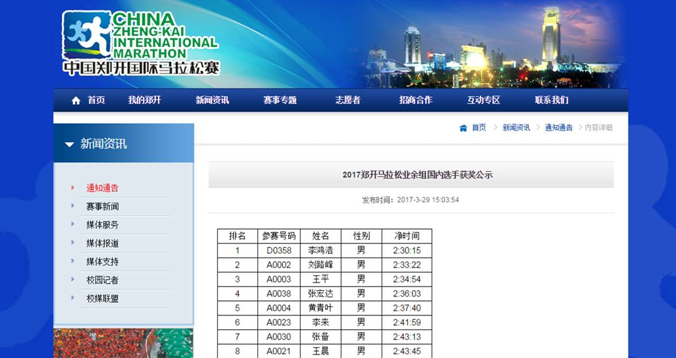Click the crowd photo thumbnail under the sidebar
The height and width of the screenshot is (358, 676).
coord(123,343)
